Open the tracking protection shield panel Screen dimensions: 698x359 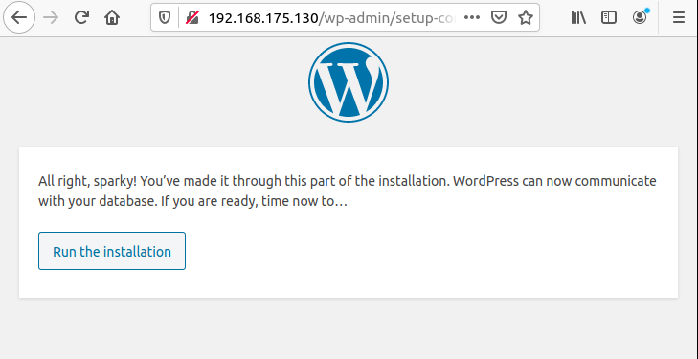(165, 18)
